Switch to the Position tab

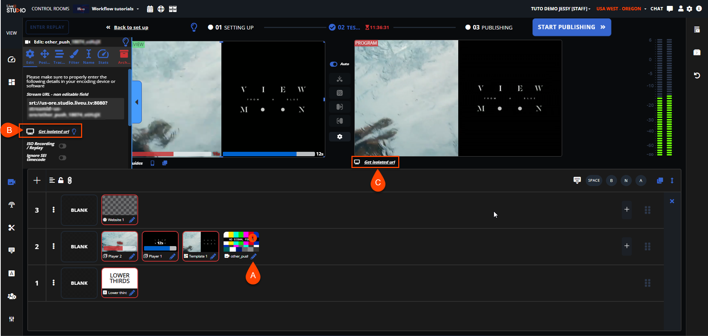coord(45,57)
